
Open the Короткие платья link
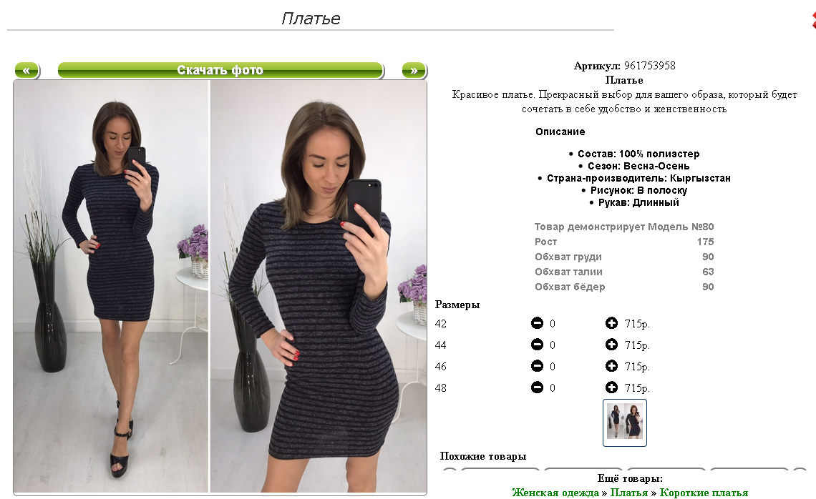point(704,493)
